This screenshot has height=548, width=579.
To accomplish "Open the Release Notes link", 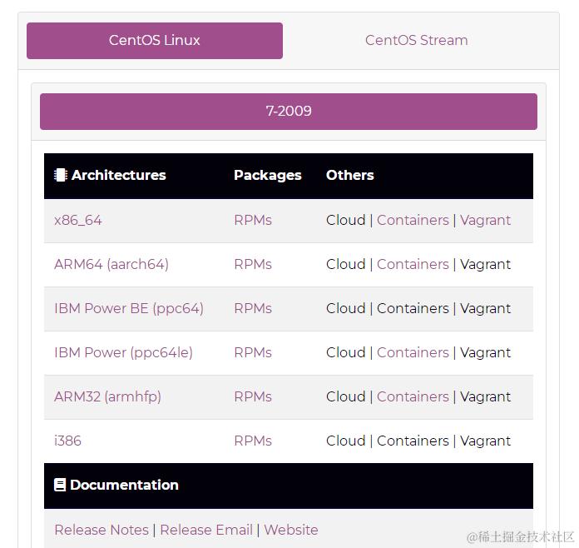I will [x=101, y=530].
